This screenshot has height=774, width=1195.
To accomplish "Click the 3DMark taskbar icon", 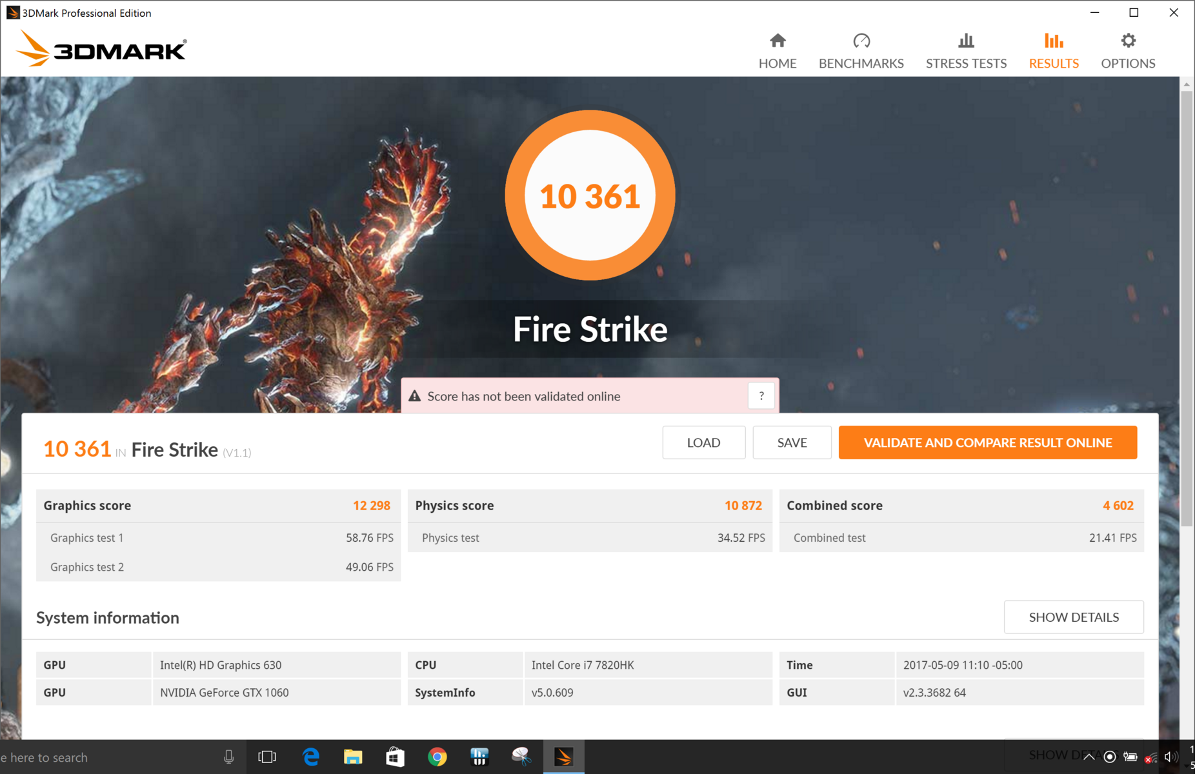I will point(564,757).
